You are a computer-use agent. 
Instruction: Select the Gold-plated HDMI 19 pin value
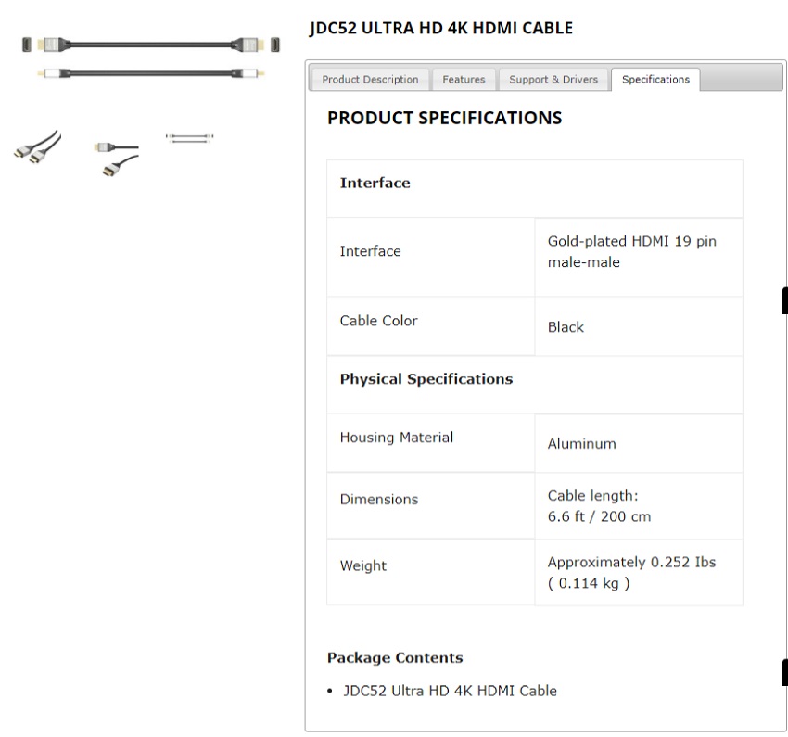click(x=631, y=251)
